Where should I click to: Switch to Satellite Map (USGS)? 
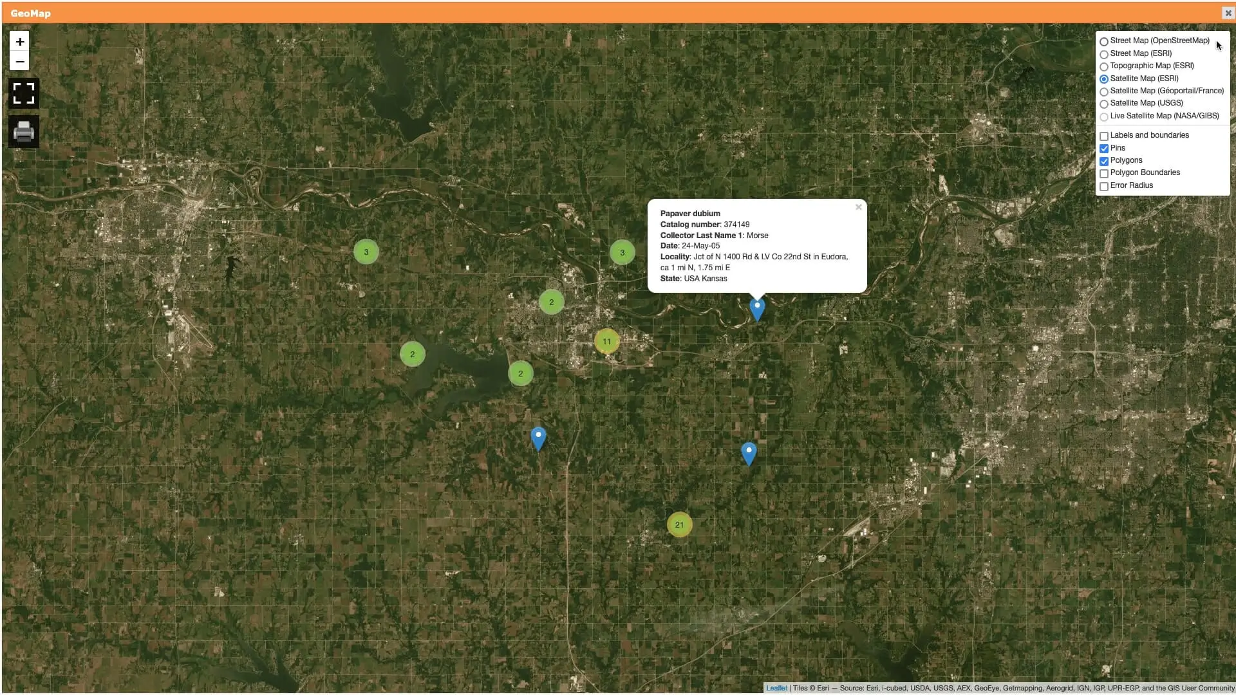pyautogui.click(x=1104, y=104)
